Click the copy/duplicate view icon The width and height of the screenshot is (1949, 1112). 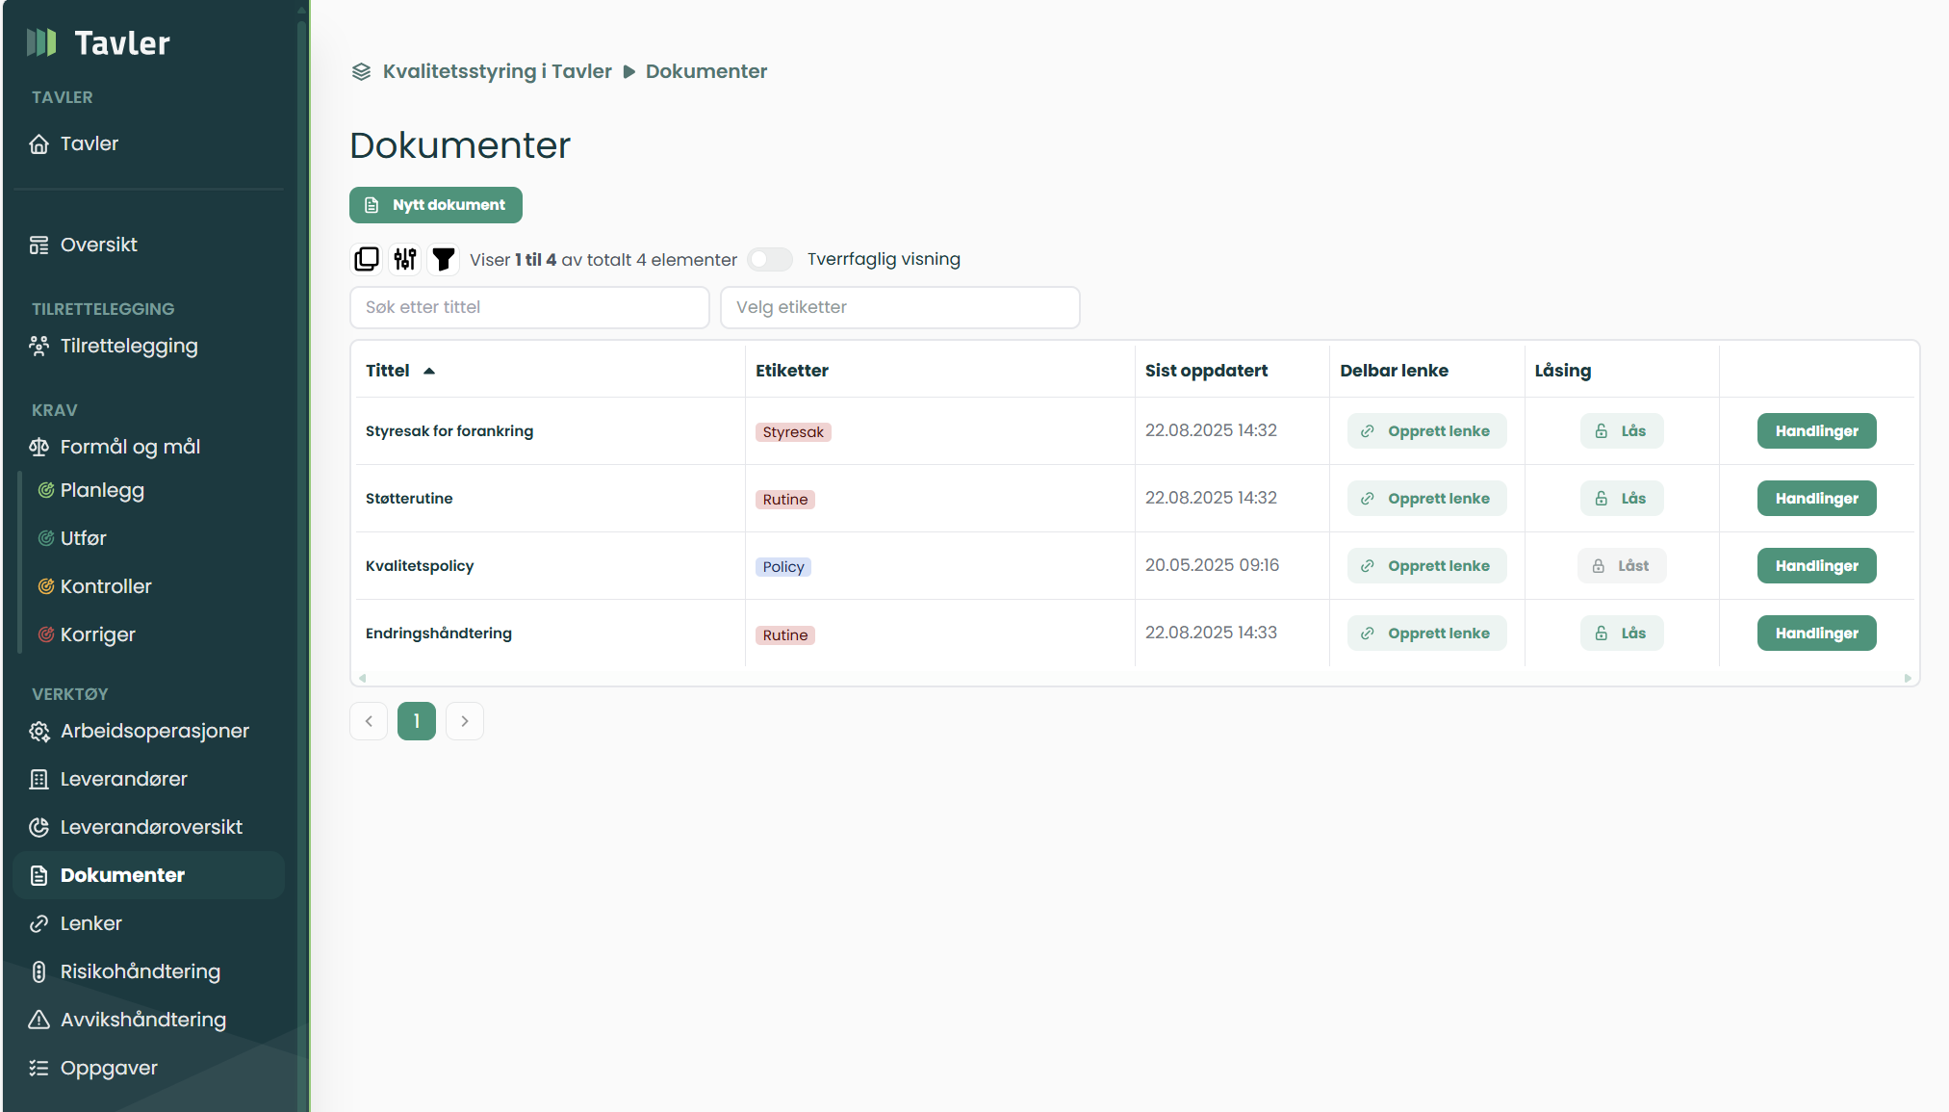click(367, 259)
